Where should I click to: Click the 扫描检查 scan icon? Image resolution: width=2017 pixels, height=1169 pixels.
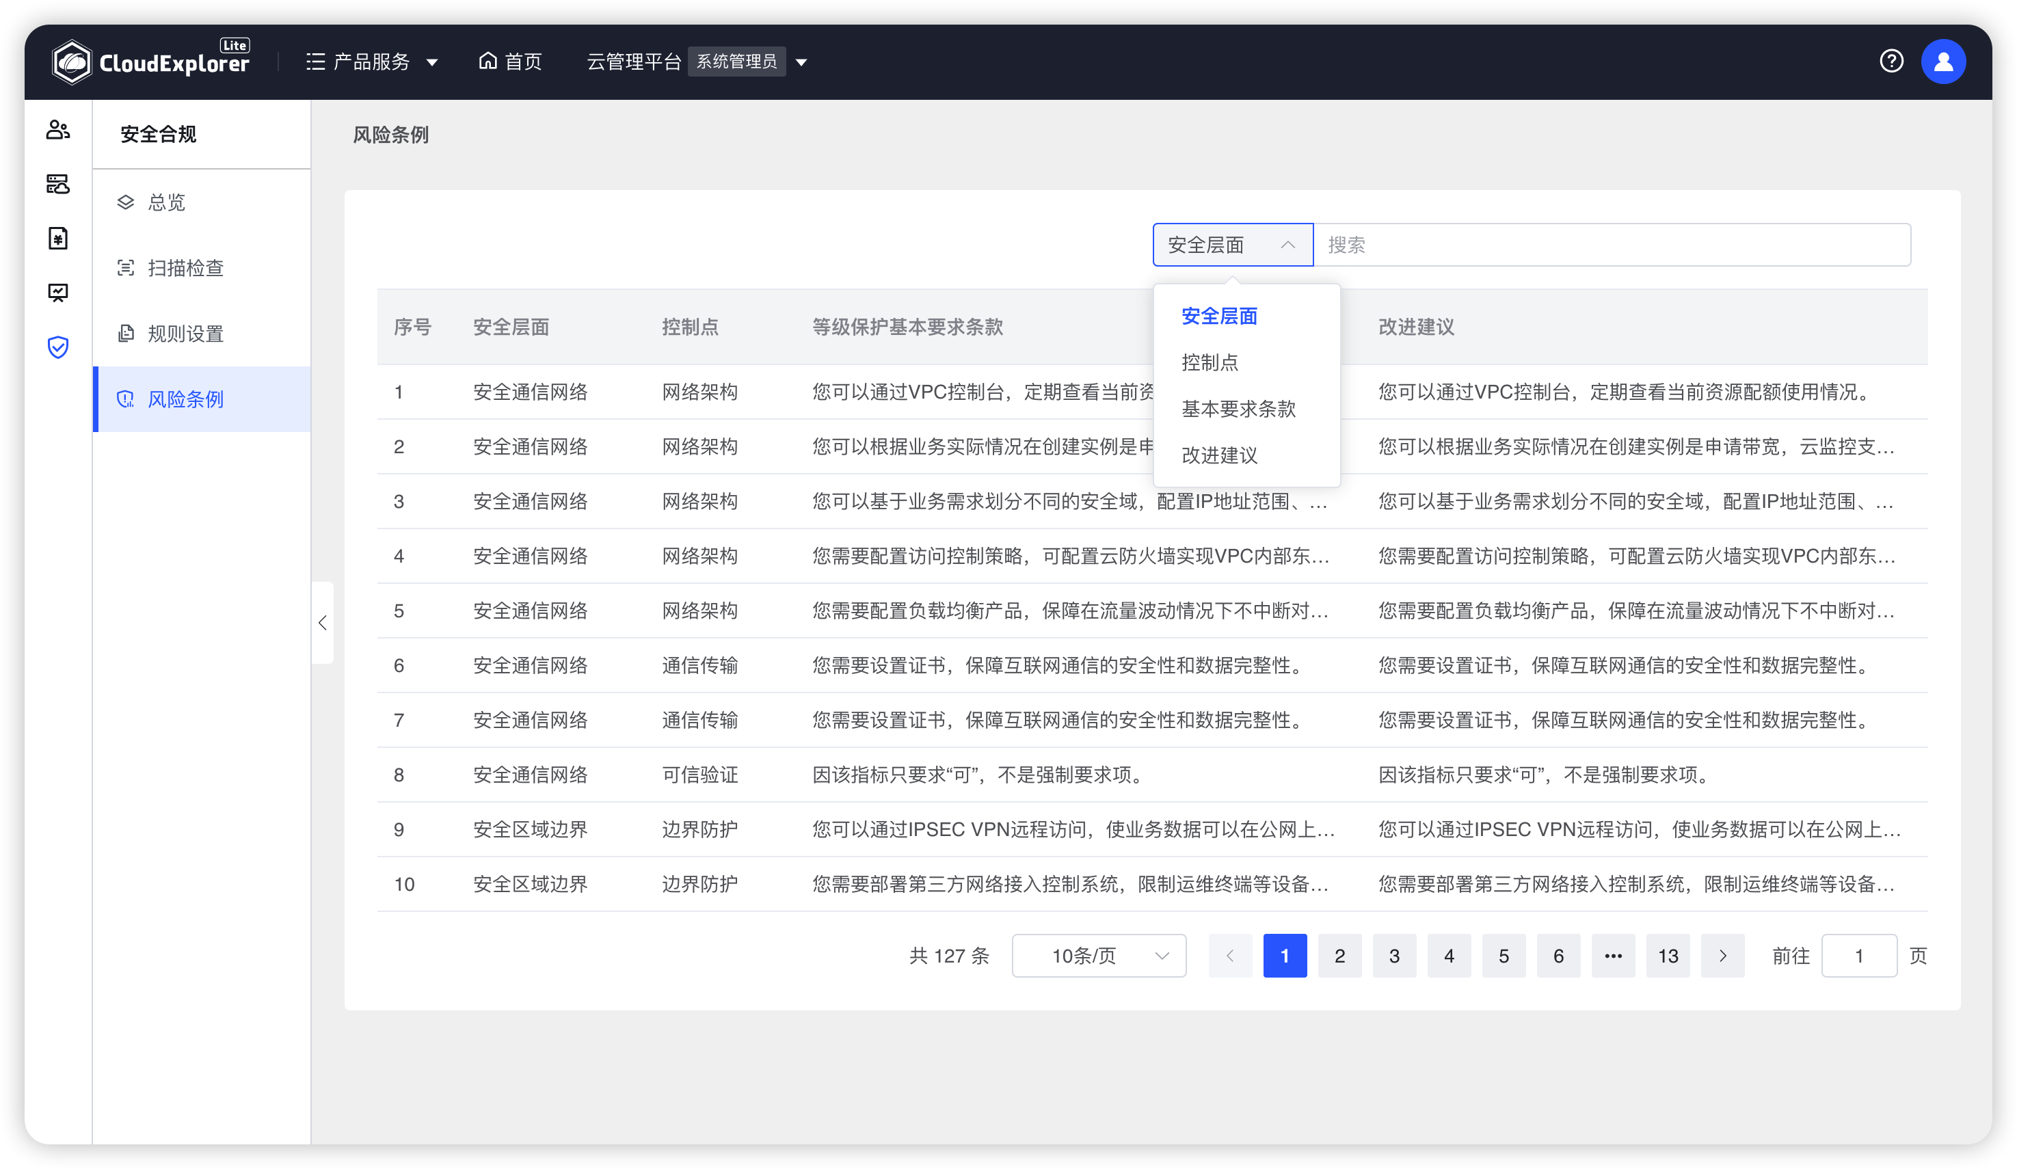point(126,267)
